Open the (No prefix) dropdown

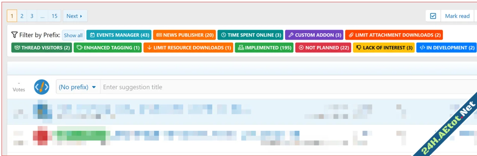tap(77, 87)
